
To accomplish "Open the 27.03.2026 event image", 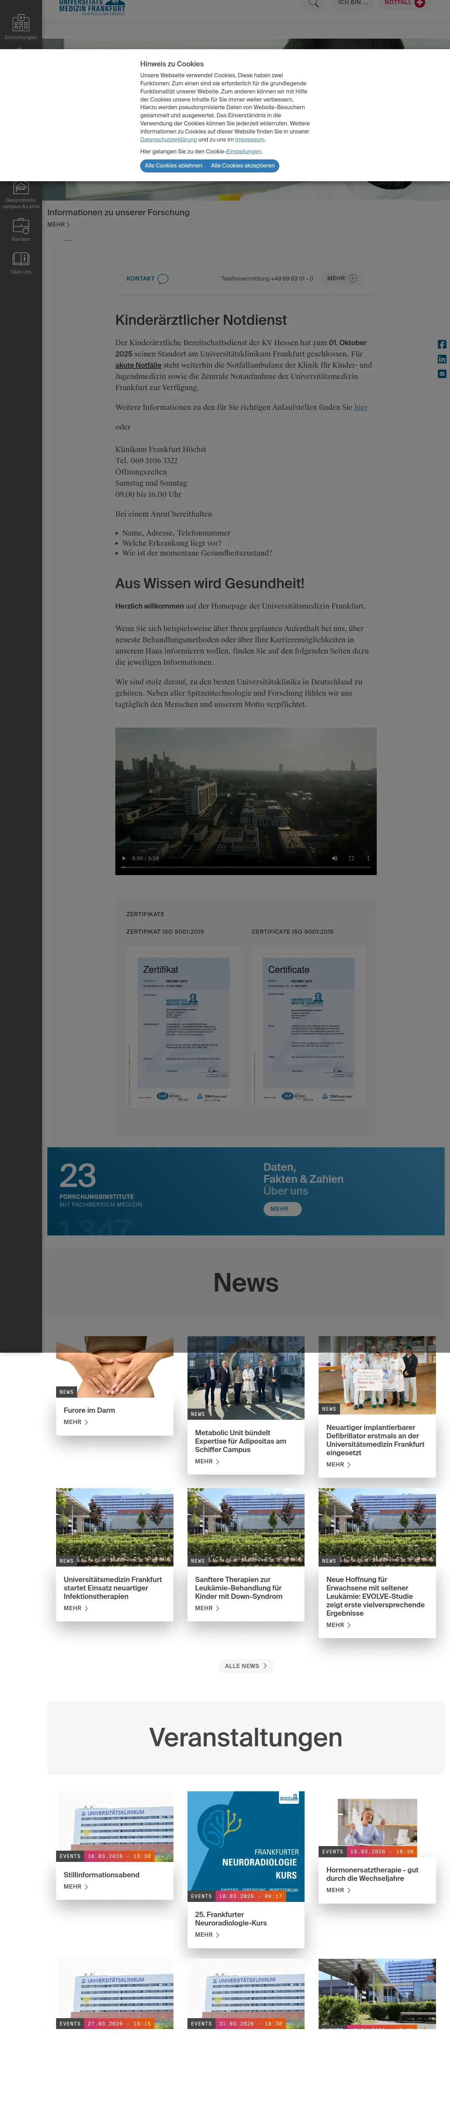I will (114, 1993).
